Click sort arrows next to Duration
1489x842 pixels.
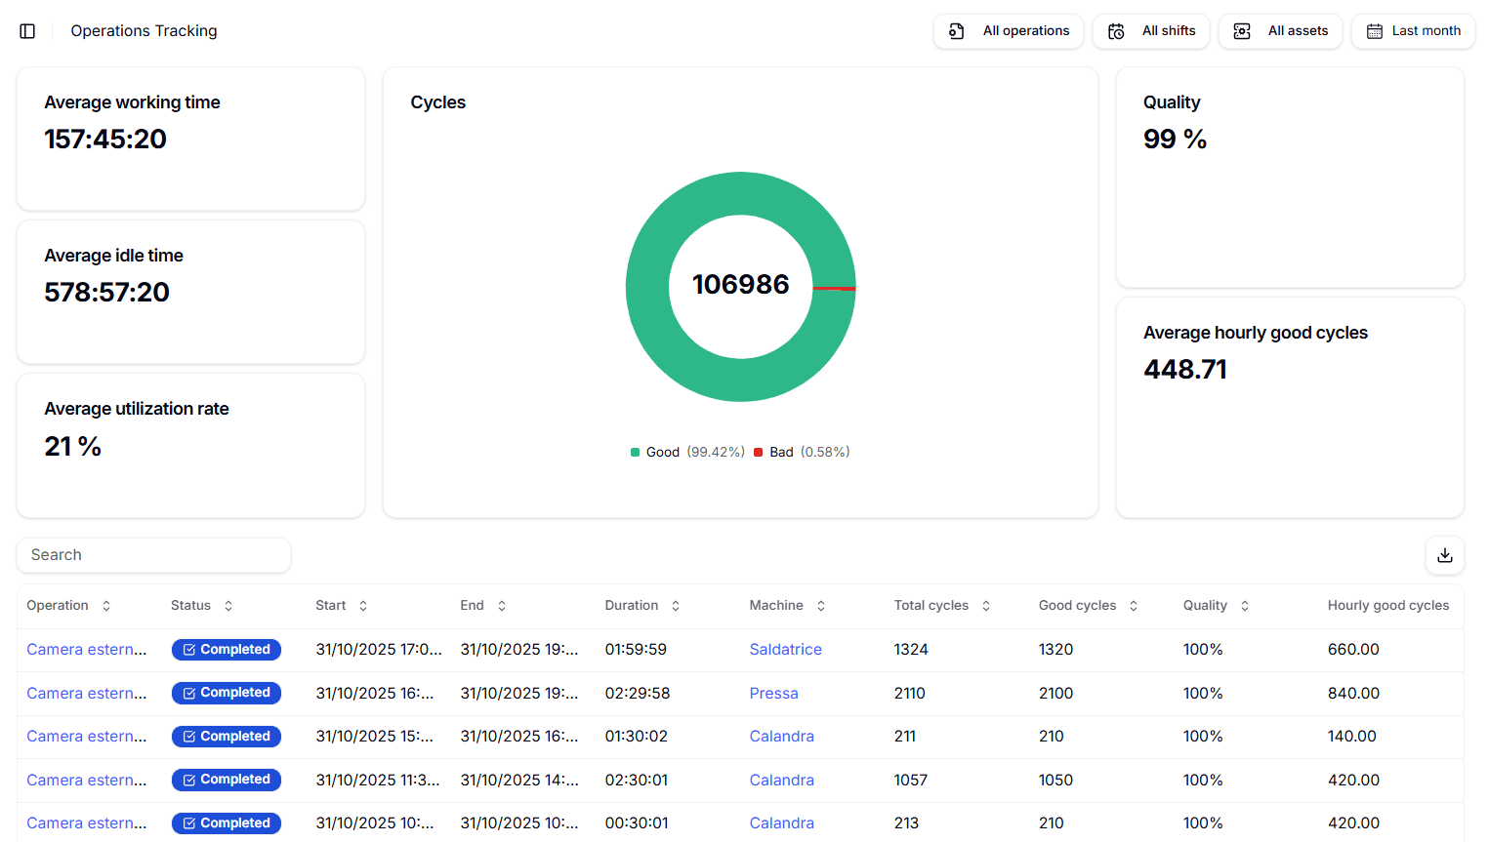coord(676,606)
